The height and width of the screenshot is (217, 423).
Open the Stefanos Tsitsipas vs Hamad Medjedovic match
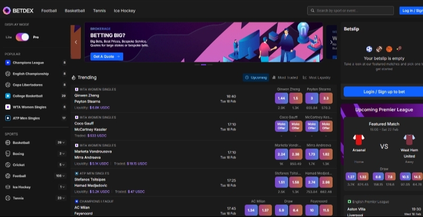(x=204, y=183)
